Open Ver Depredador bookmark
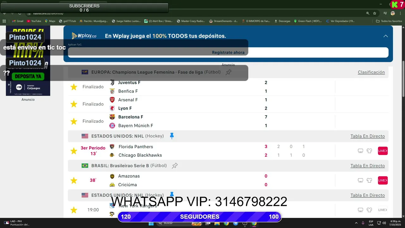Screen dimensions: 405x228 340,21
